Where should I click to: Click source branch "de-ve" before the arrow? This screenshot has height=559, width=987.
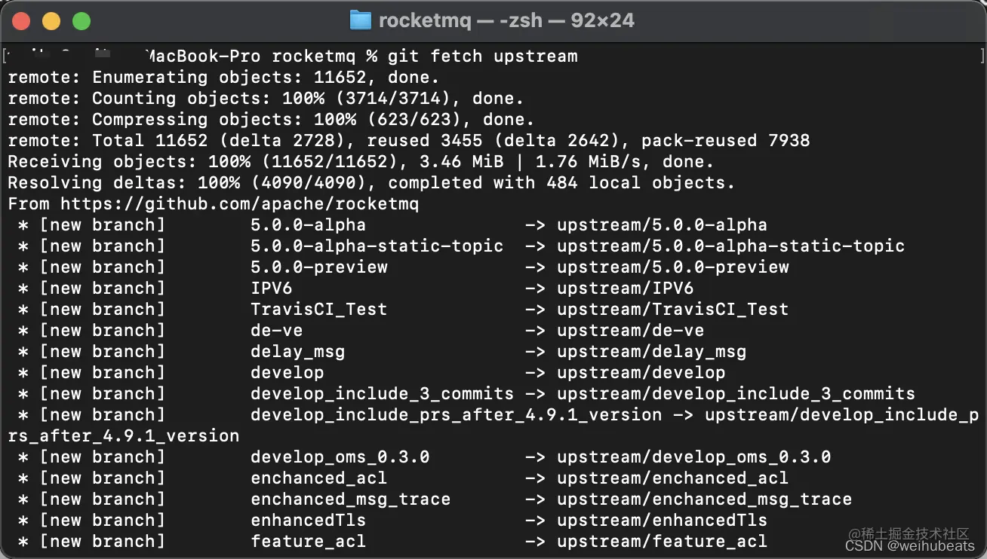pos(277,331)
